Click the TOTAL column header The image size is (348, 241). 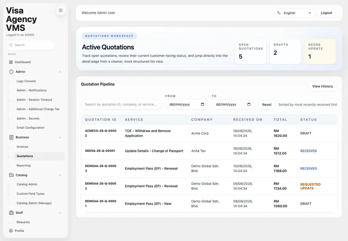coord(280,120)
